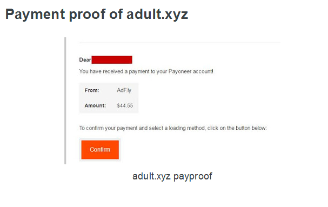Click the word 'adult.xyz' in the heading
This screenshot has height=207, width=328.
point(157,15)
